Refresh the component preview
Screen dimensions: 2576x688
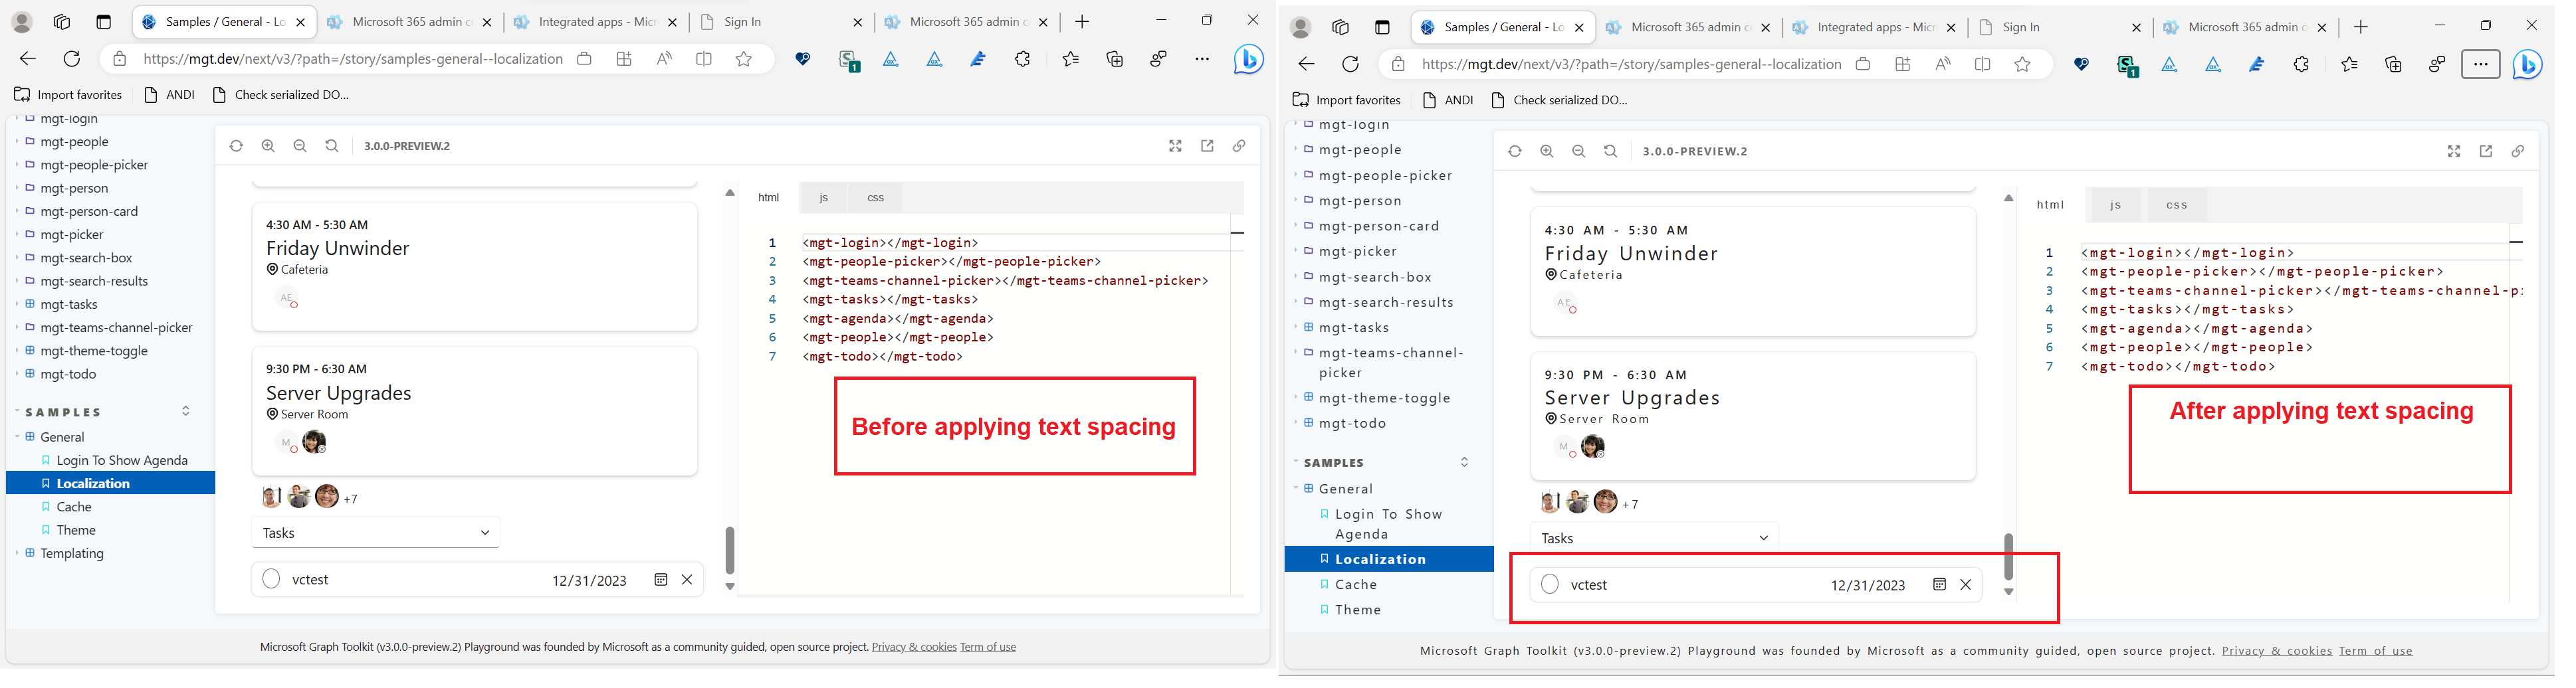pyautogui.click(x=236, y=146)
